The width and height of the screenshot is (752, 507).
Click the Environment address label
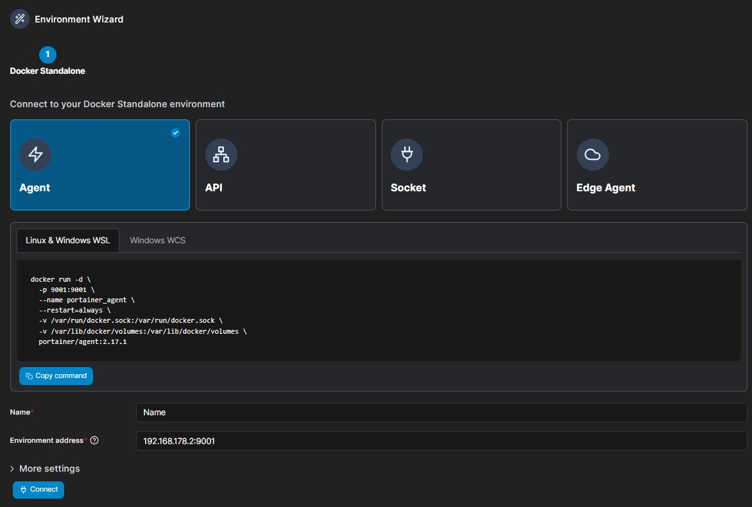pos(47,440)
